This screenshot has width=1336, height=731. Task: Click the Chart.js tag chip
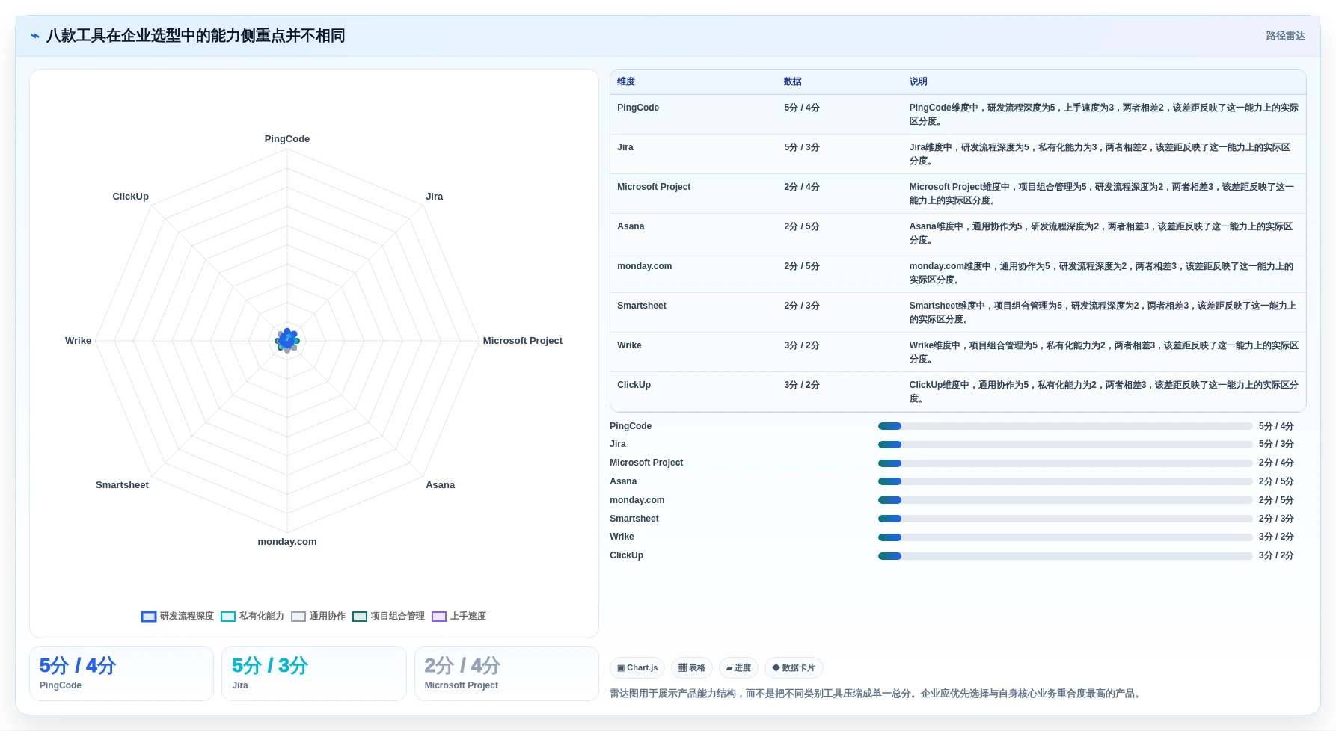point(637,667)
